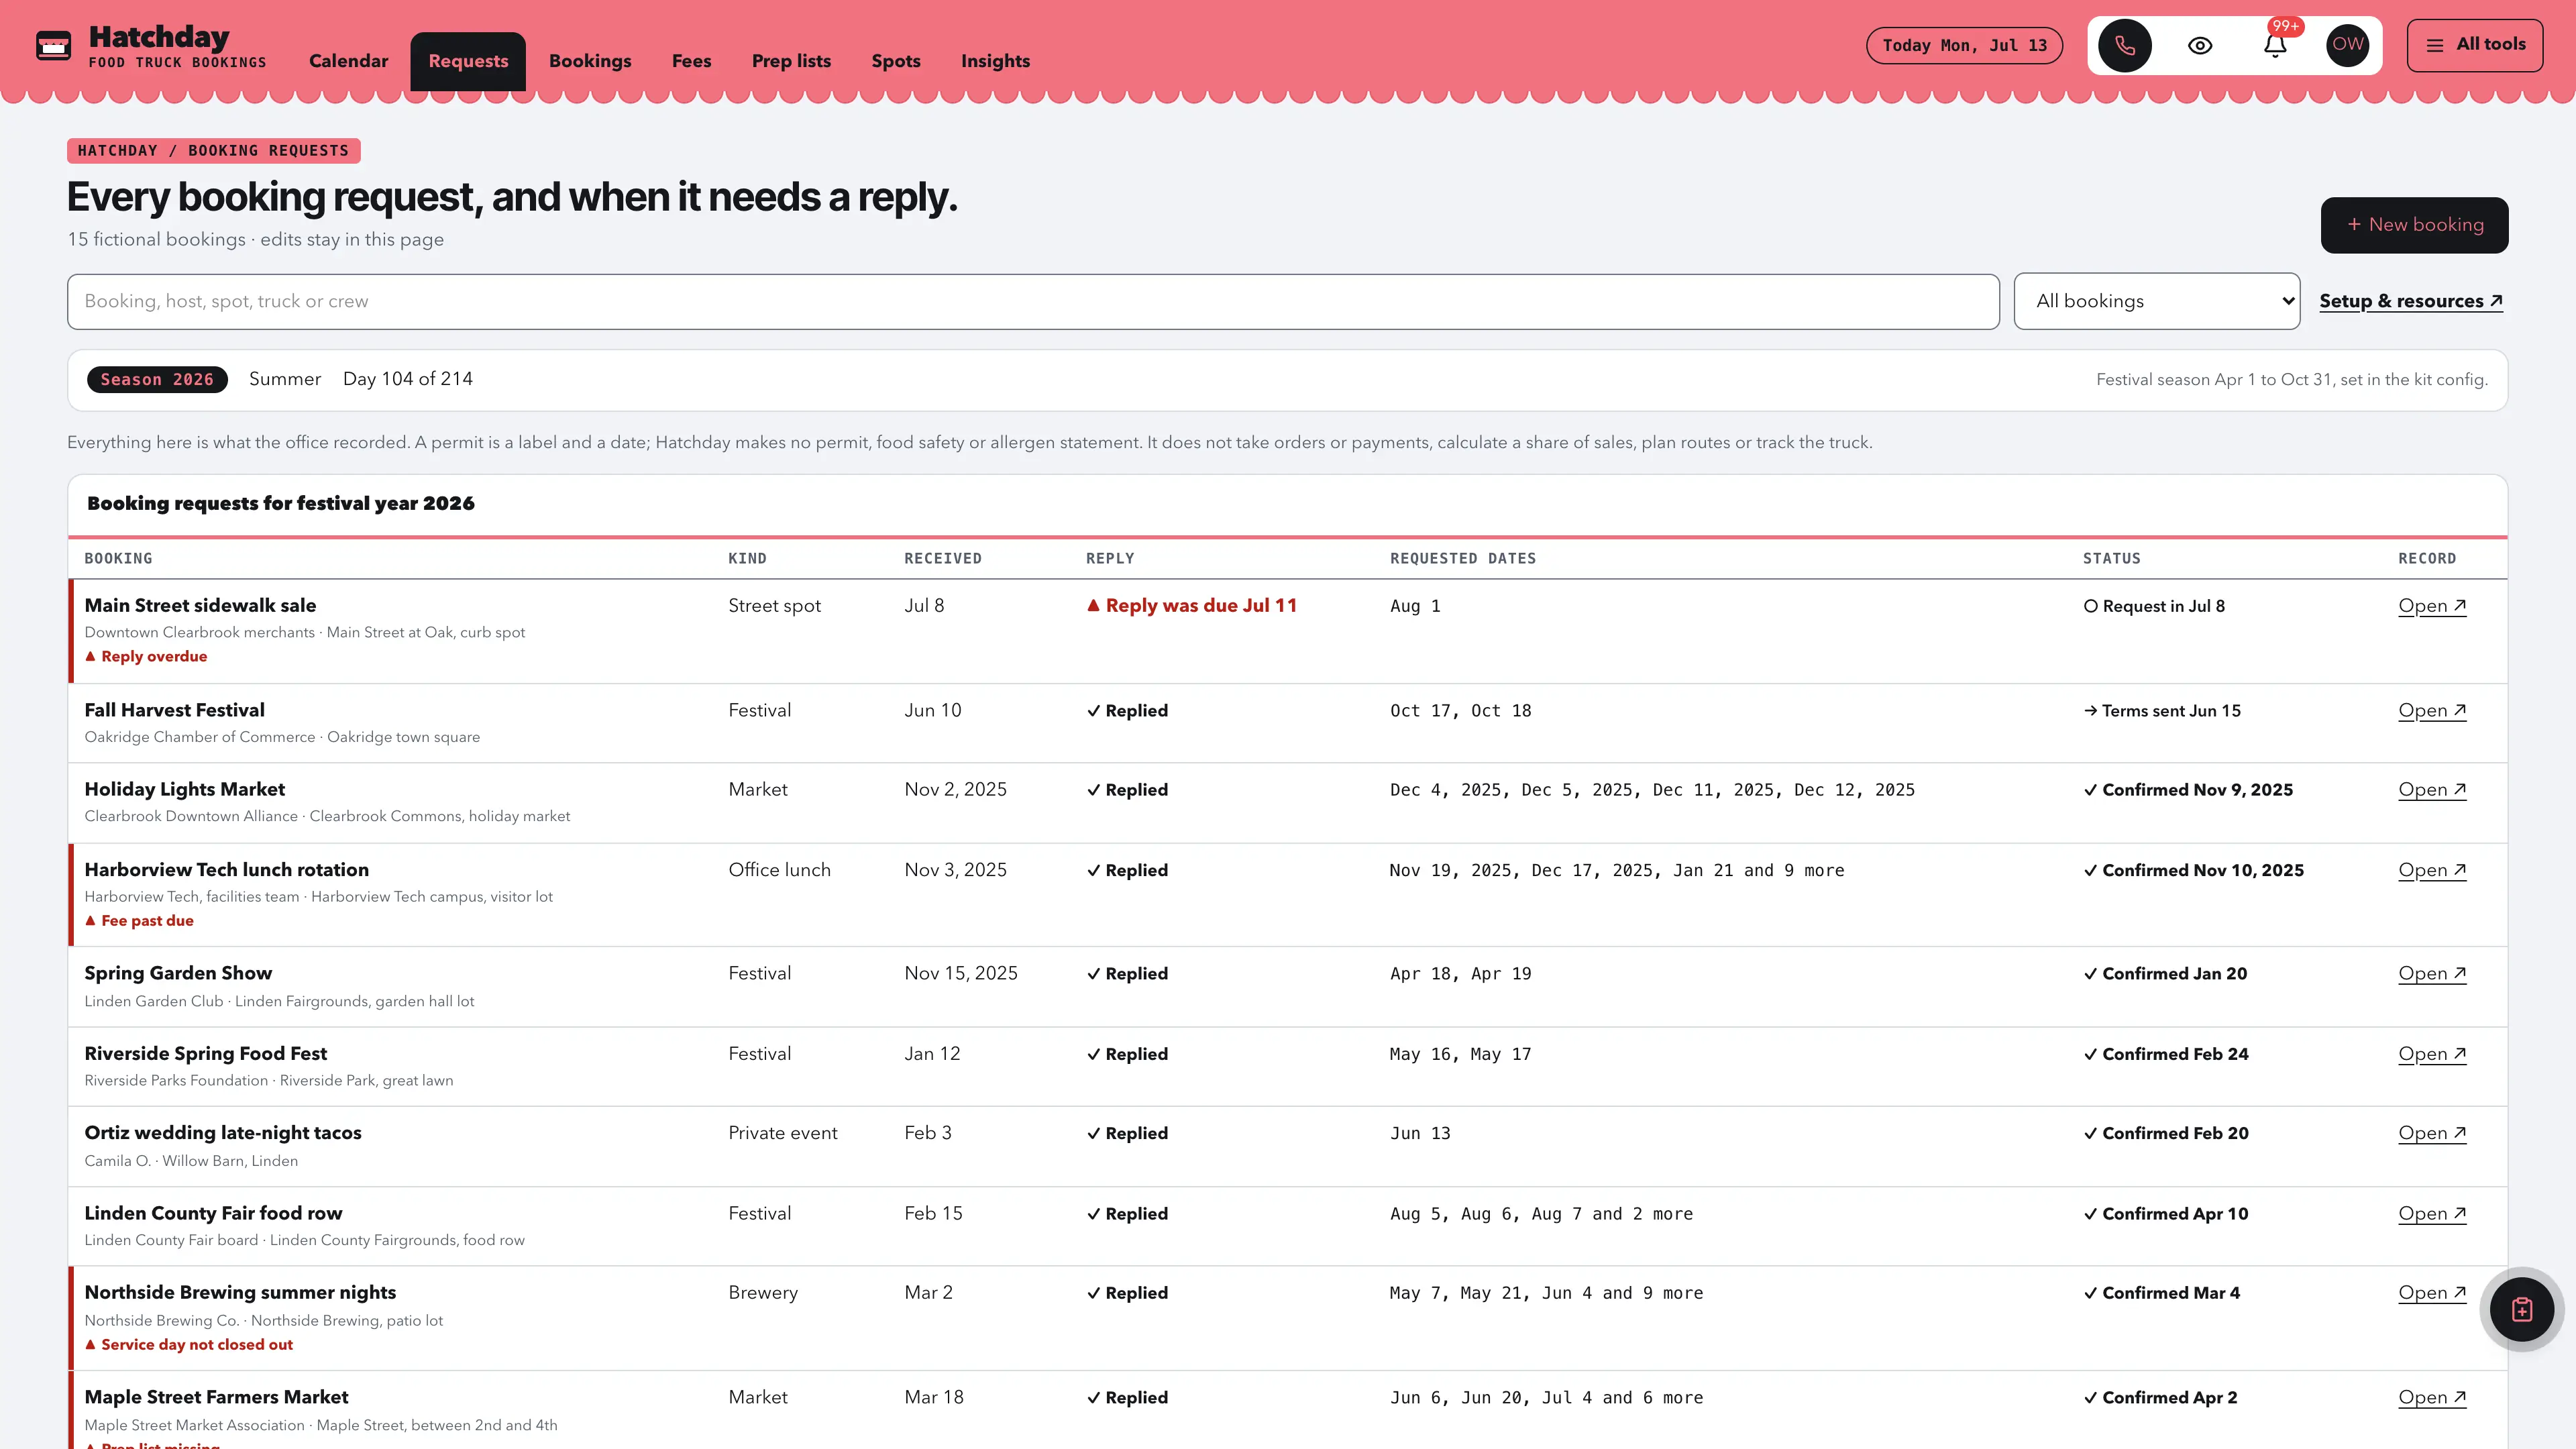Click the RECEIVED column header
Screen dimensions: 2576x1449
tap(943, 559)
